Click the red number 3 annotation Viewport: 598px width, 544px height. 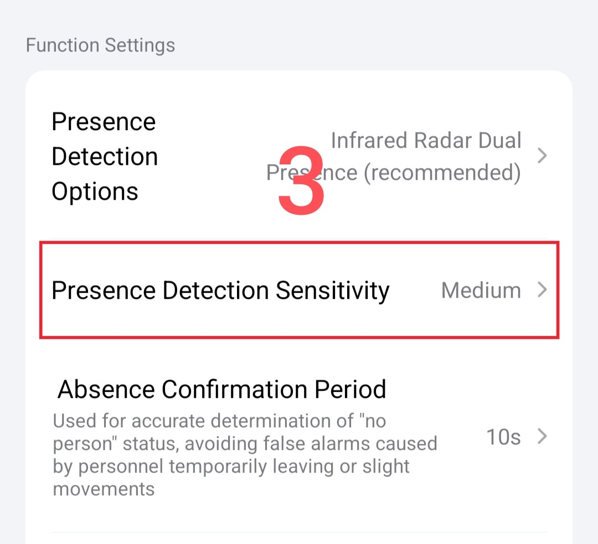(x=301, y=180)
